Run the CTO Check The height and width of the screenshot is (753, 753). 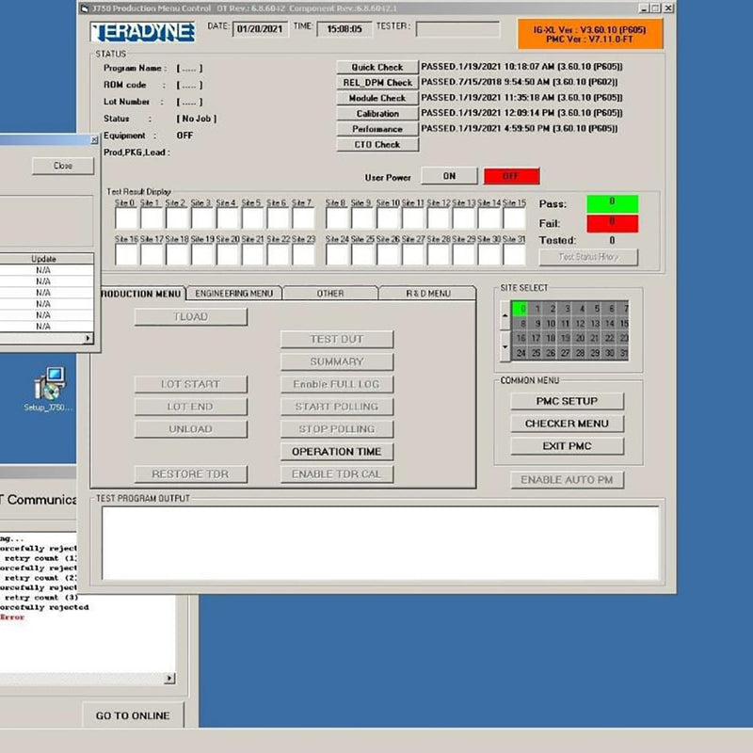(377, 145)
